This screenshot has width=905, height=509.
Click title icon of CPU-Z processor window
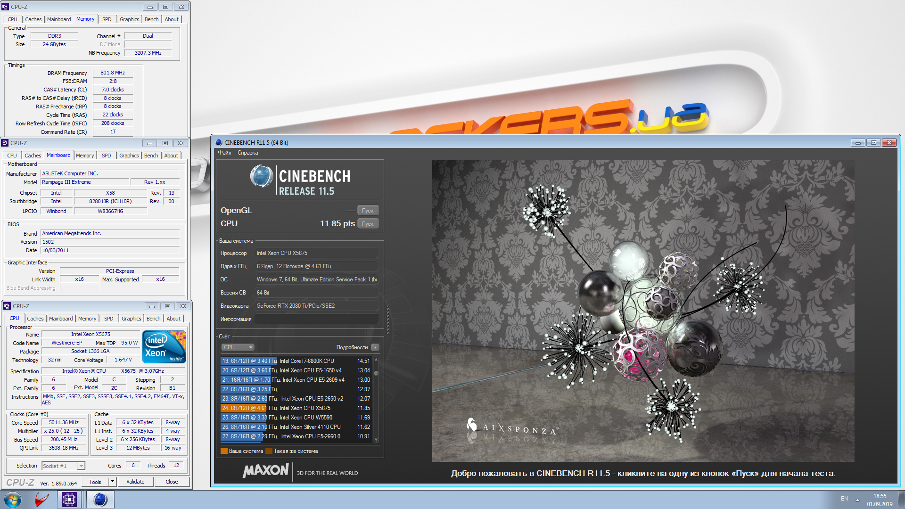tap(7, 306)
